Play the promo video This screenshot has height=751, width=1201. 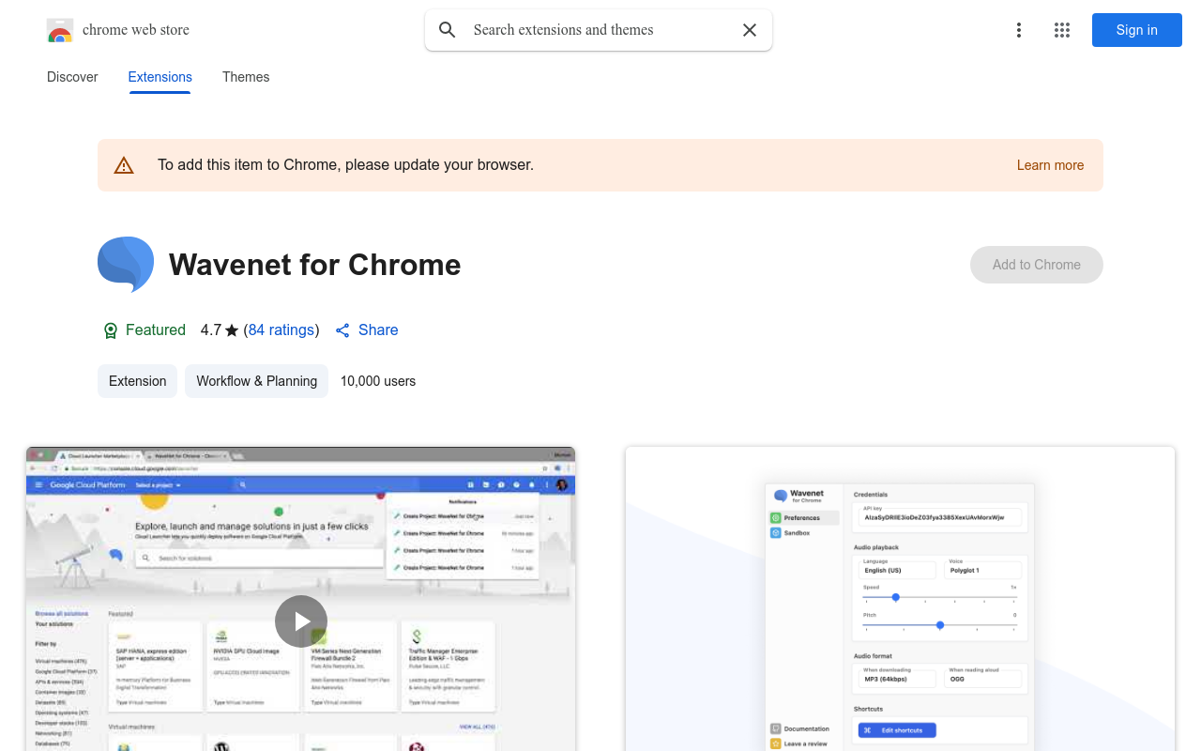(301, 621)
